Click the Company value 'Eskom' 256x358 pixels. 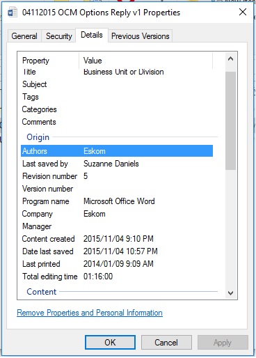(95, 214)
